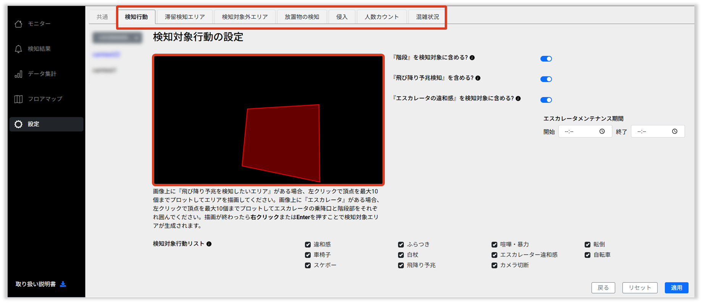Download the 取り扱い説明書 manual icon
The width and height of the screenshot is (702, 303).
pyautogui.click(x=63, y=284)
